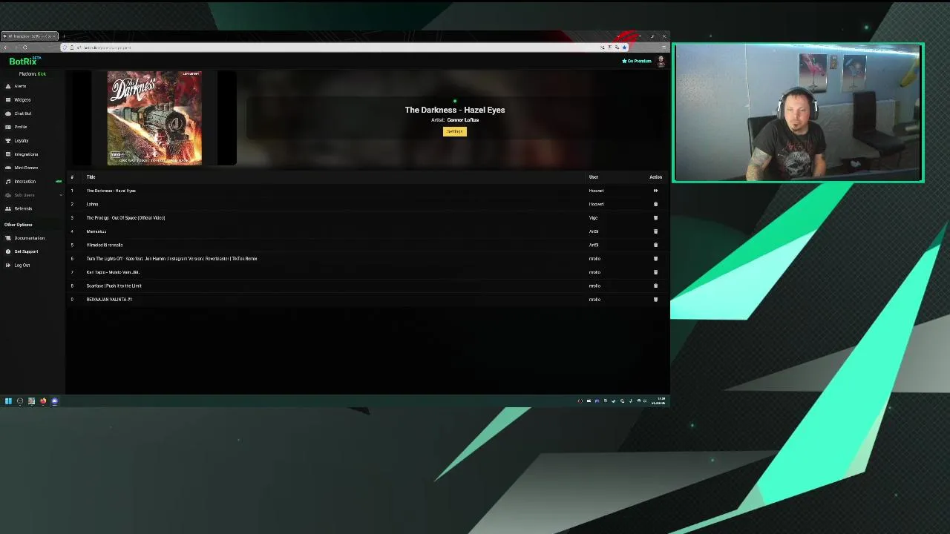Reload the page with browser refresh button
Screen dimensions: 950x534
tap(24, 47)
